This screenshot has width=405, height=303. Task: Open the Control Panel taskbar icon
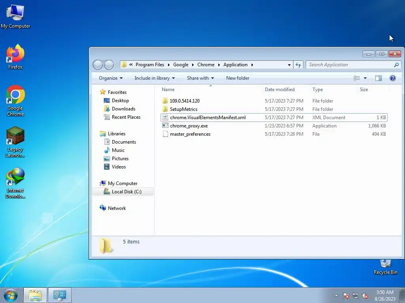click(60, 295)
